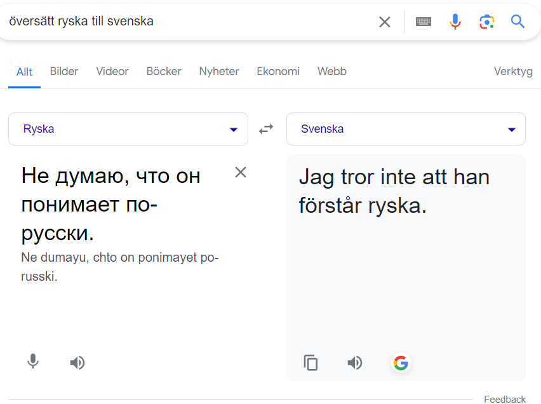Viewport: 541px width, 404px height.
Task: Open the source language dropdown showing Ryska
Action: tap(128, 128)
